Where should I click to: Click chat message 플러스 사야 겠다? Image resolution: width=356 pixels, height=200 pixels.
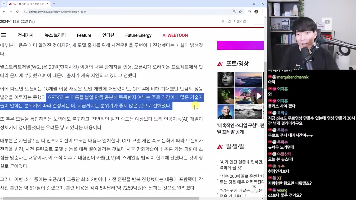pyautogui.click(x=282, y=106)
